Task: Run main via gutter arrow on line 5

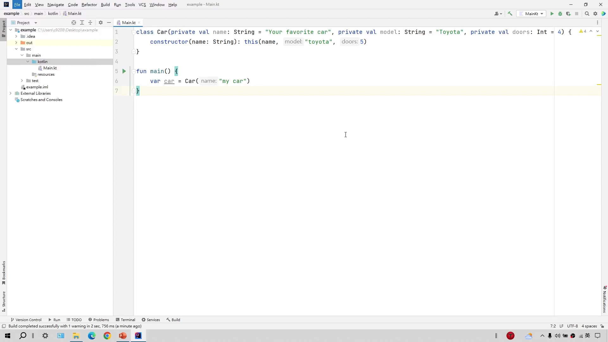Action: 124,71
